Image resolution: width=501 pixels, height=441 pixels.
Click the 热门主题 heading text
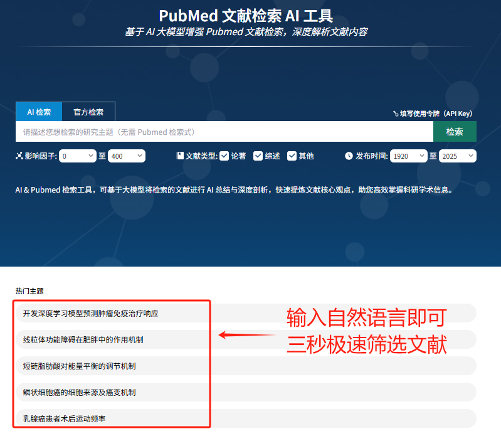coord(29,291)
